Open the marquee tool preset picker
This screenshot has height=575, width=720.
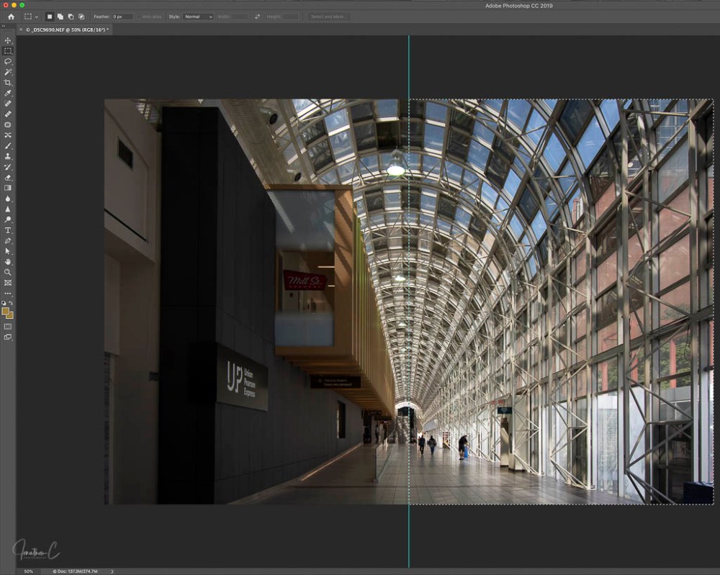point(30,17)
